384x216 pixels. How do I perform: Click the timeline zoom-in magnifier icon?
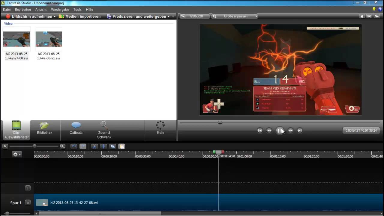pos(62,146)
